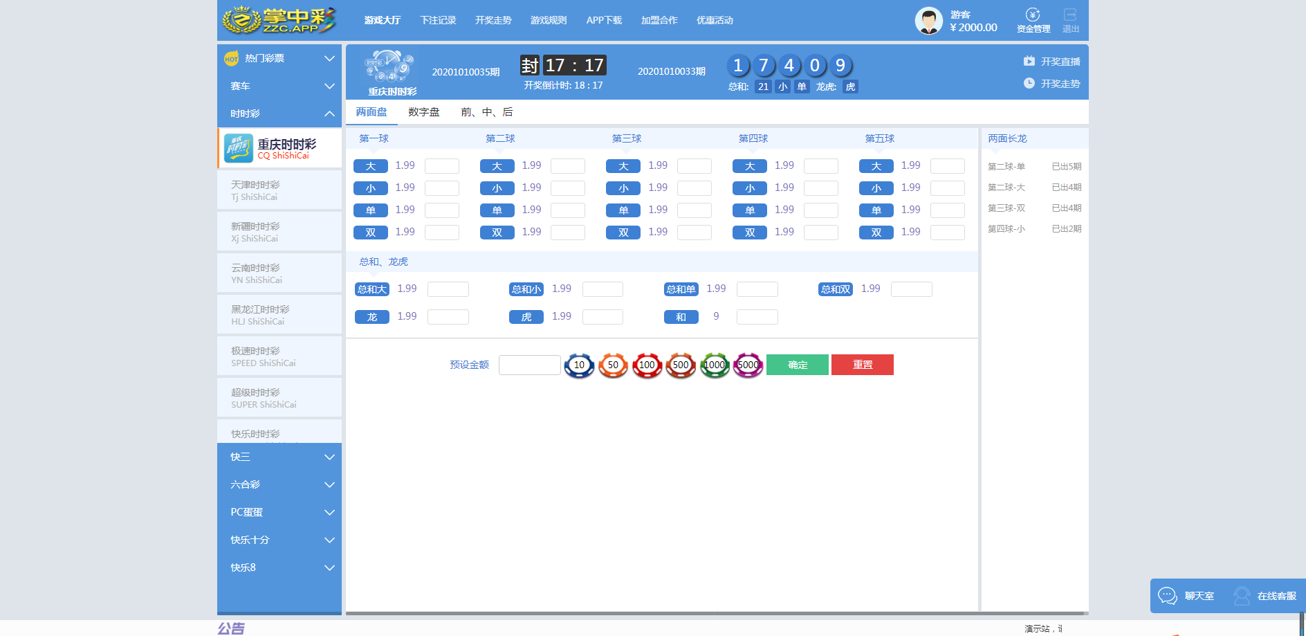This screenshot has height=636, width=1306.
Task: Click the first drawn ball number 1
Action: tap(738, 66)
